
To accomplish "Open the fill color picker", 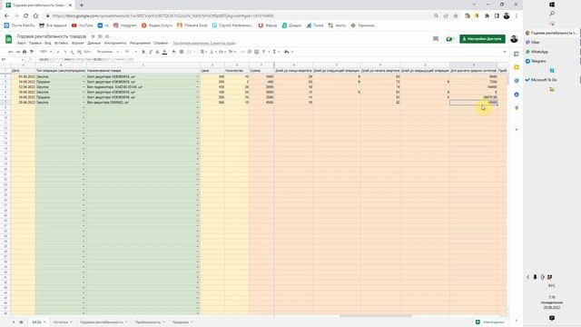I will tap(173, 52).
